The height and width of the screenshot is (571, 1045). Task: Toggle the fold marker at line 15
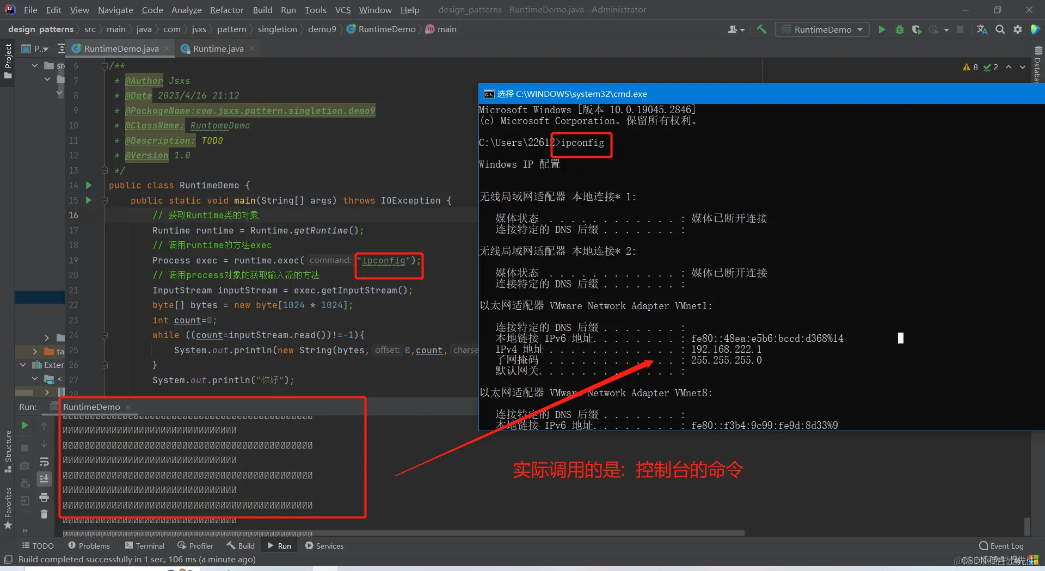click(x=104, y=200)
